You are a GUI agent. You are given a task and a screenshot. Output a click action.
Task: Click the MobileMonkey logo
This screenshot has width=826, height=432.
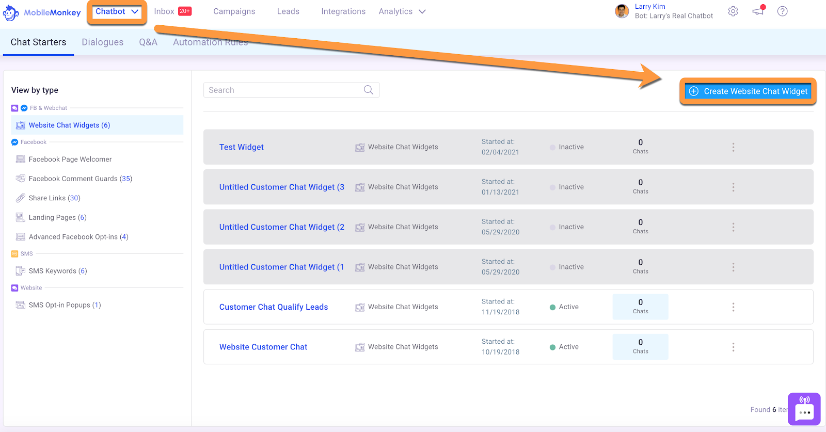click(x=42, y=12)
